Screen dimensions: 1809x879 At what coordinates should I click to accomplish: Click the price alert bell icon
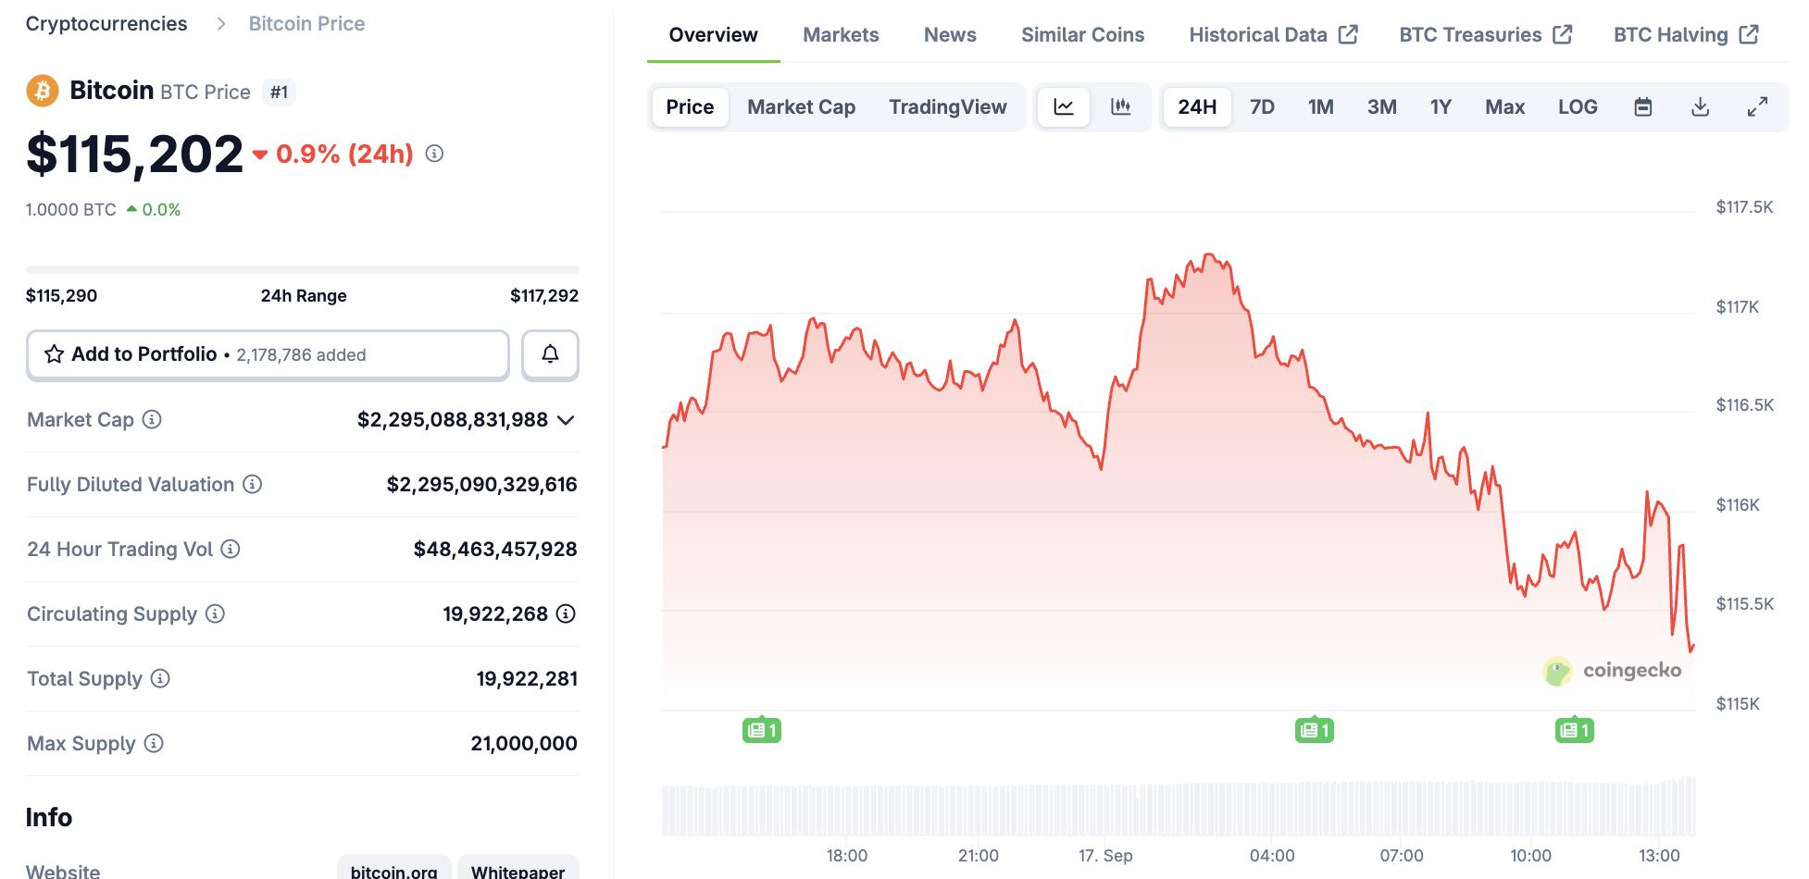coord(550,354)
